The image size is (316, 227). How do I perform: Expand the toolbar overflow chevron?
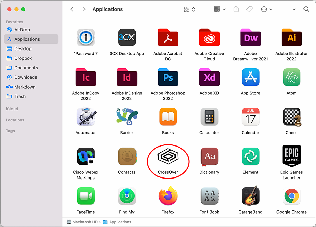294,9
